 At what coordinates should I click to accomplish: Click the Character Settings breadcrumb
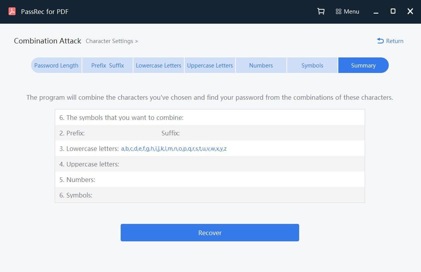click(112, 41)
